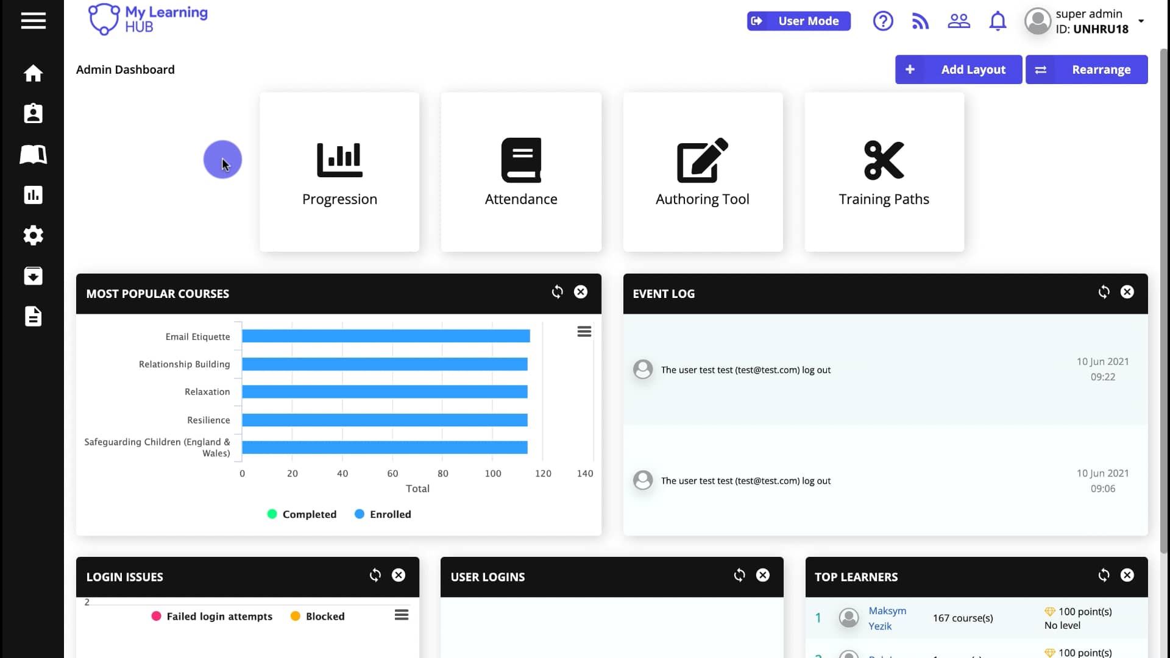This screenshot has height=658, width=1170.
Task: Collapse the sidebar using the hamburger menu
Action: click(x=33, y=21)
